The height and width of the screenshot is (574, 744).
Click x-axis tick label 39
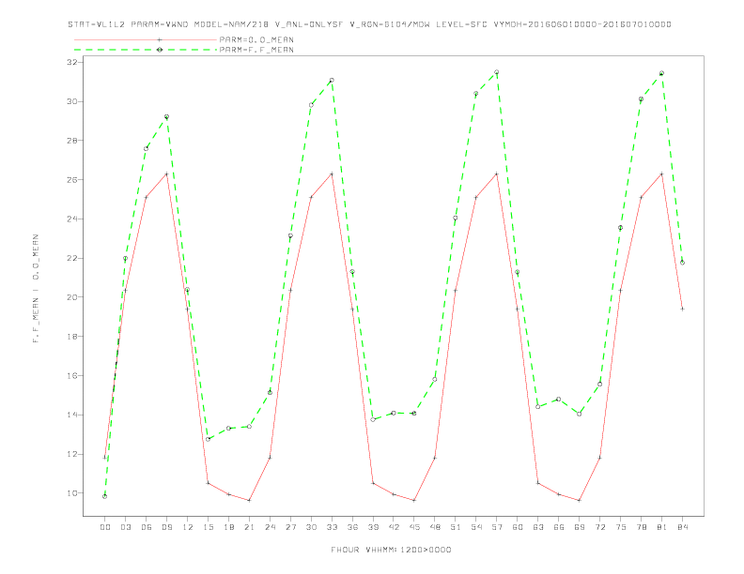373,527
